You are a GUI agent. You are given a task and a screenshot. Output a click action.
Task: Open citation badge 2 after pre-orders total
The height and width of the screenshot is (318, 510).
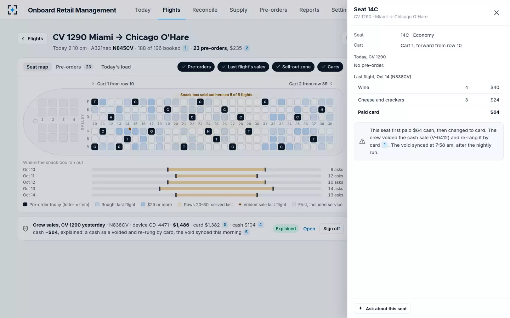click(247, 48)
